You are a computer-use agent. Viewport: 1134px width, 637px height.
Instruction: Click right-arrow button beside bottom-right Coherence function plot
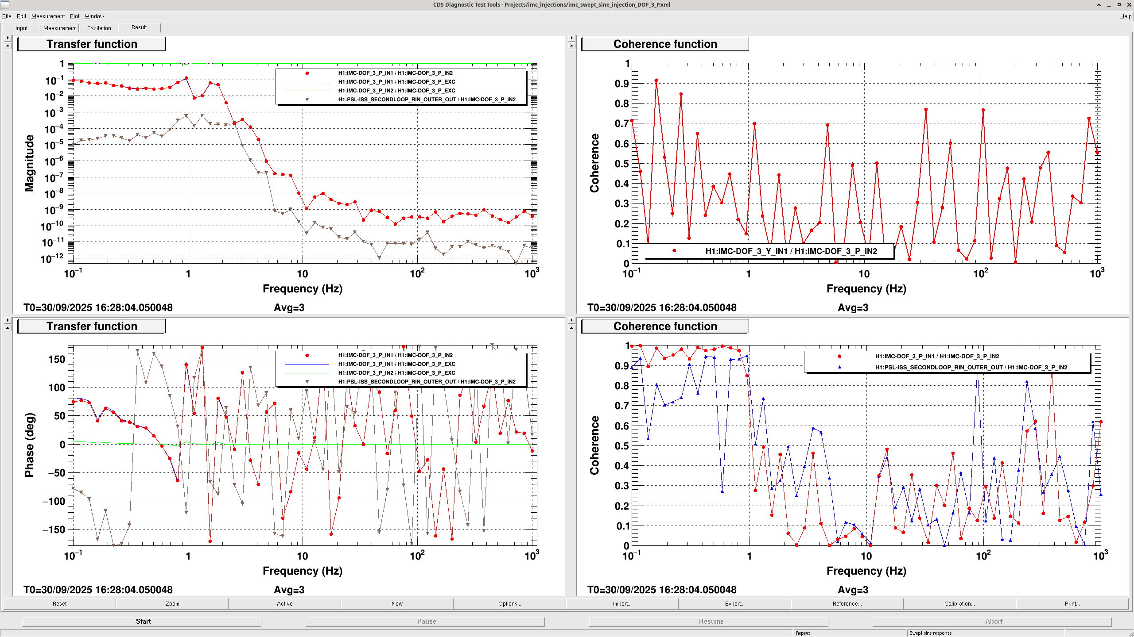(571, 320)
